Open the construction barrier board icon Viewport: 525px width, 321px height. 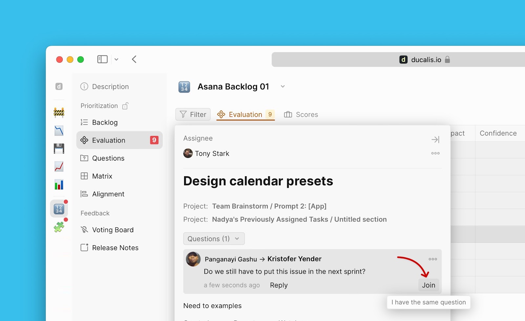point(59,113)
